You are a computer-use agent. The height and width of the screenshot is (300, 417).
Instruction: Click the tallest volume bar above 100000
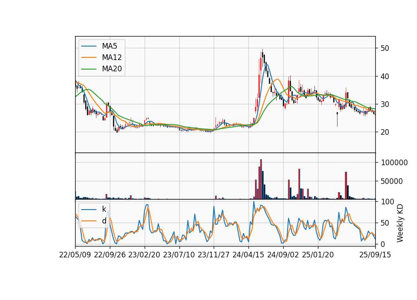tap(261, 179)
